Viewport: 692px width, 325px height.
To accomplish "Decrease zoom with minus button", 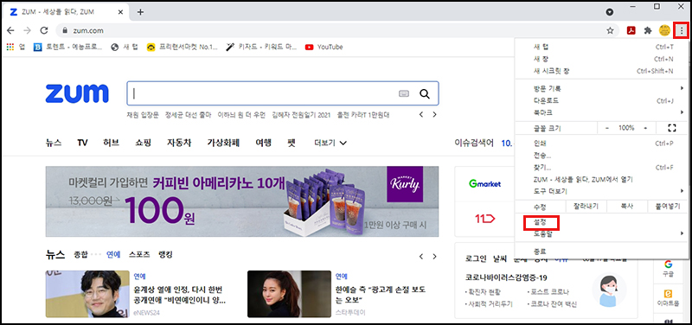I will click(607, 128).
